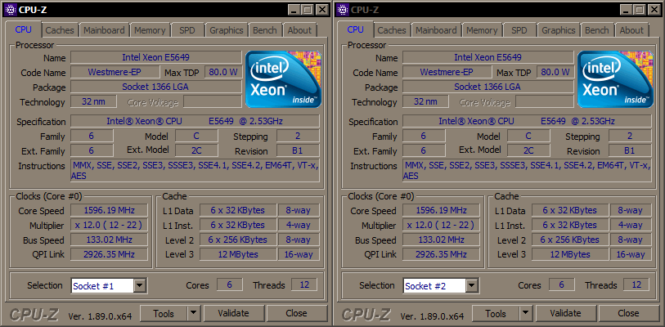The width and height of the screenshot is (665, 327).
Task: Open About tab in right window
Action: [631, 30]
